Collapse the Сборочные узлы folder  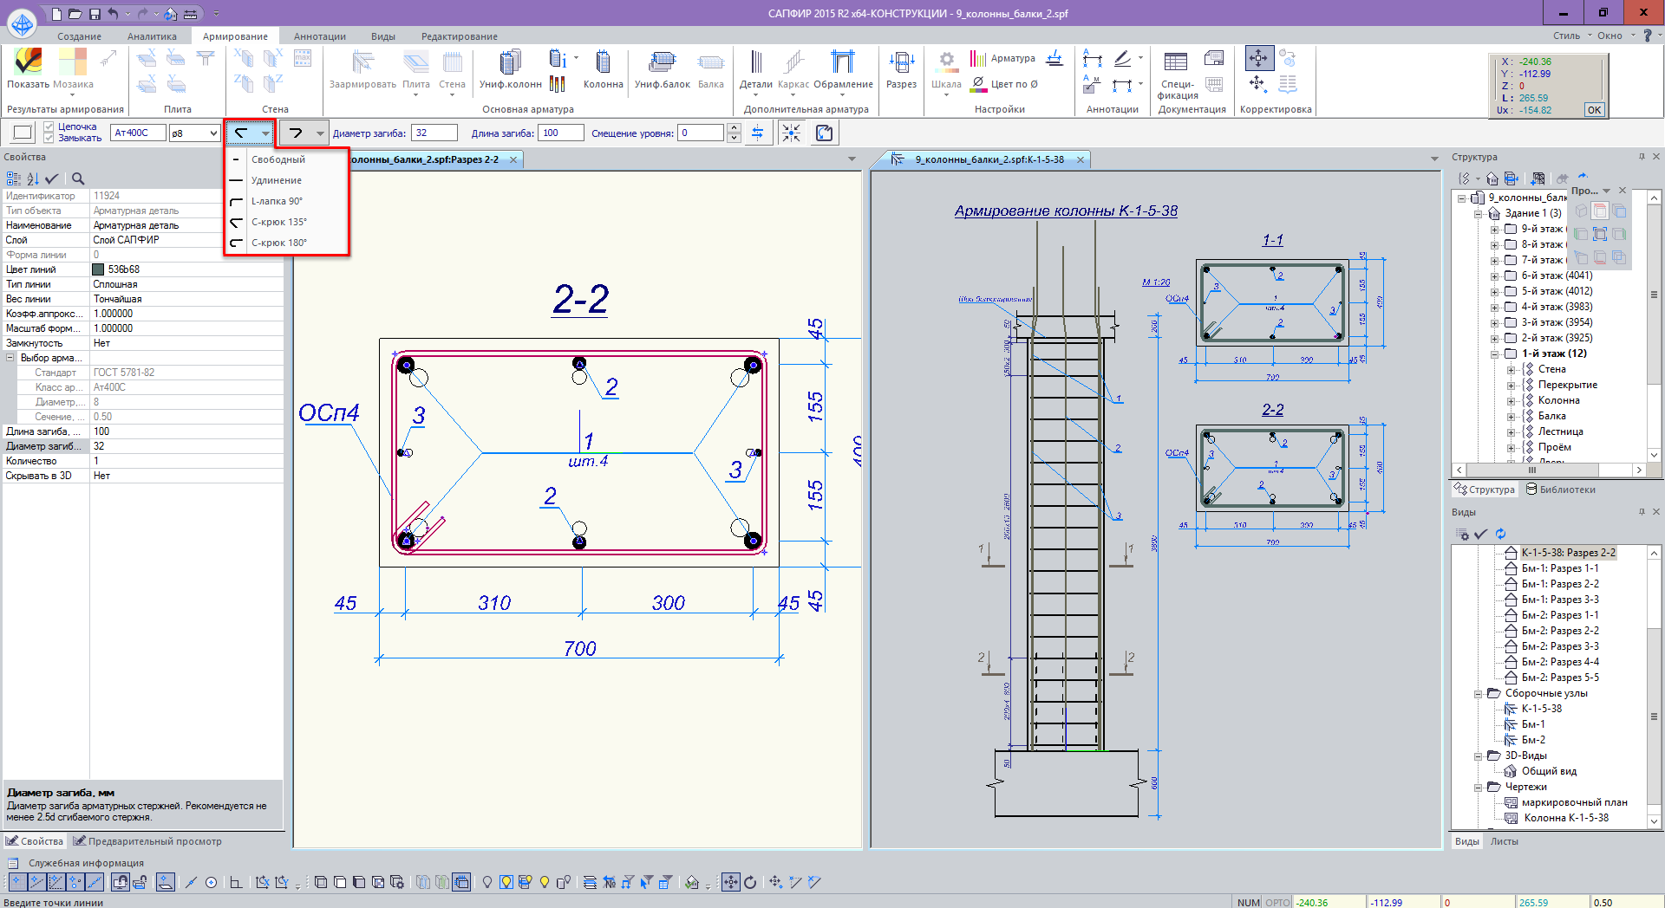click(x=1479, y=694)
